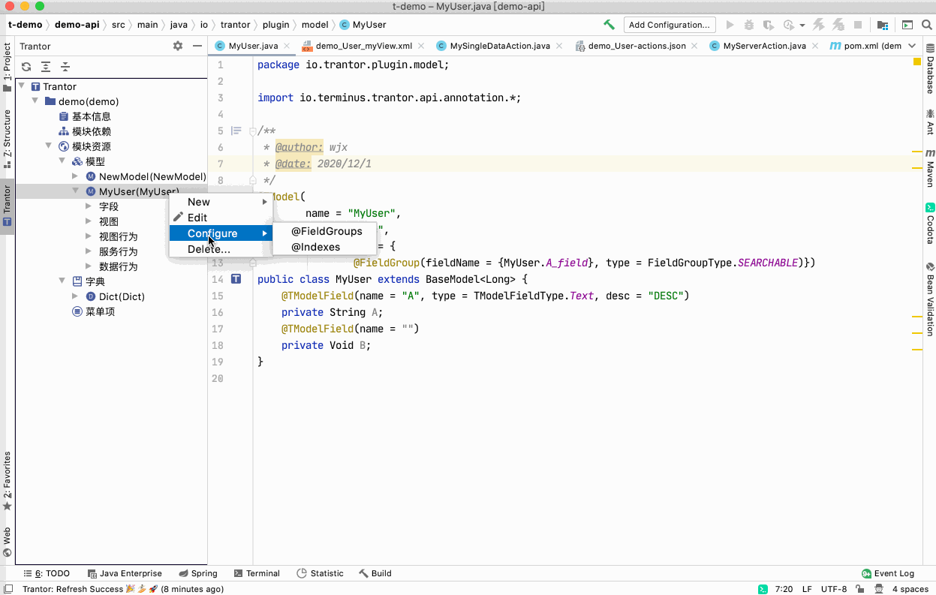Open the TODO tool window

click(46, 573)
